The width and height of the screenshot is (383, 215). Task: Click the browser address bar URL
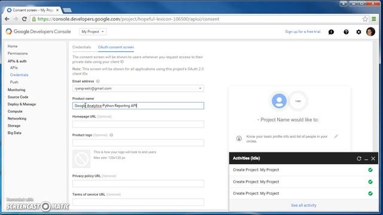coord(129,19)
